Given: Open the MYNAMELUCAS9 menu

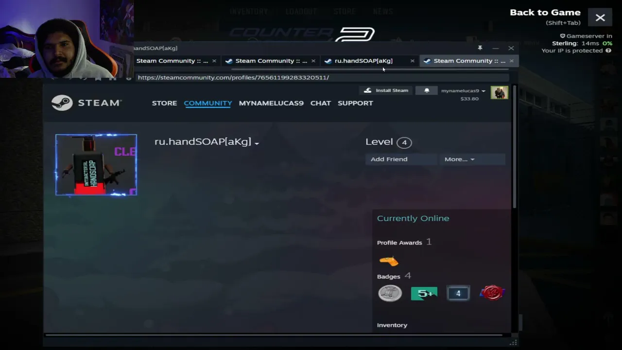Looking at the screenshot, I should point(271,103).
